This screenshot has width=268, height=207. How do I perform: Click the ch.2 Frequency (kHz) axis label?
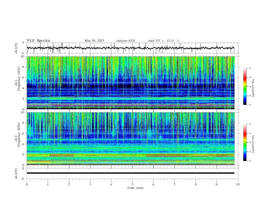pyautogui.click(x=17, y=135)
